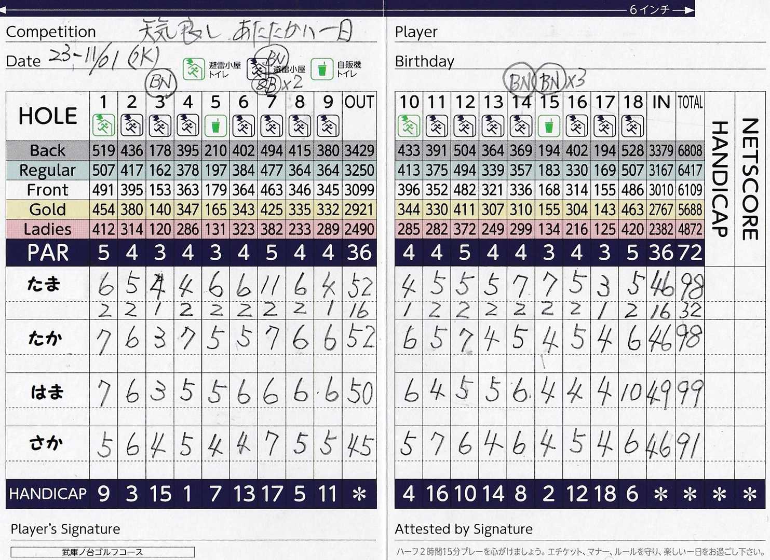Click the vending machine icon under hole 5
770x560 pixels.
coord(215,125)
